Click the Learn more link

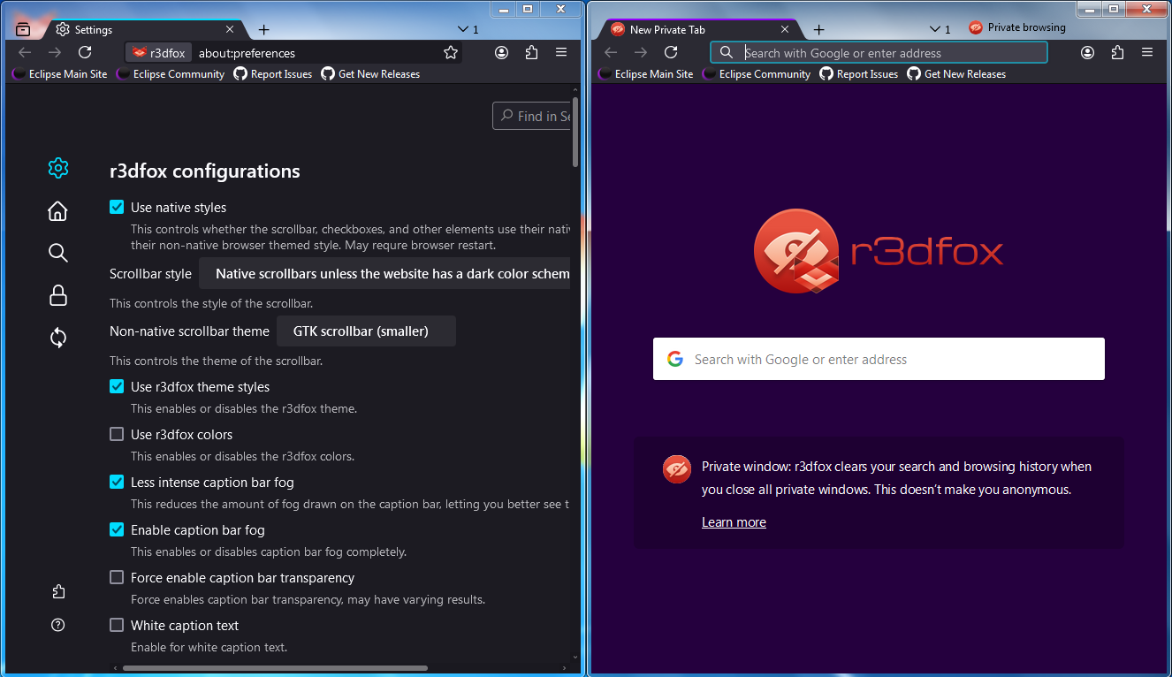click(734, 522)
